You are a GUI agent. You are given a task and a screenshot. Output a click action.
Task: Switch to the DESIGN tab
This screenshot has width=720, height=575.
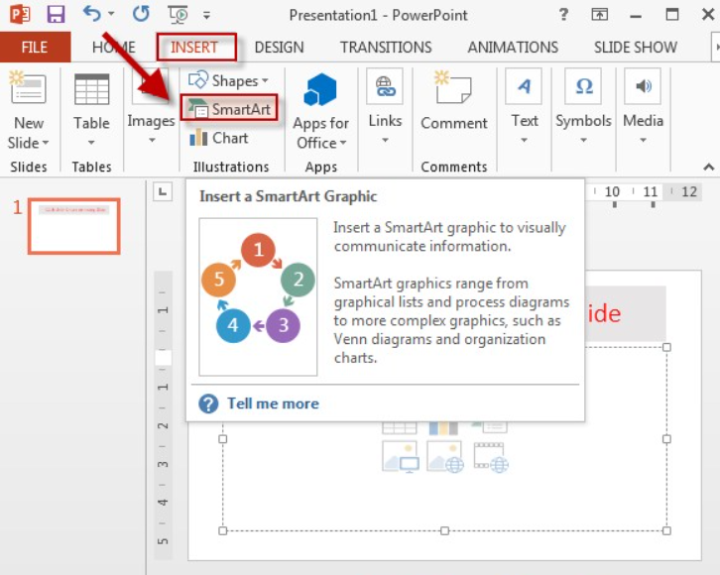coord(279,48)
